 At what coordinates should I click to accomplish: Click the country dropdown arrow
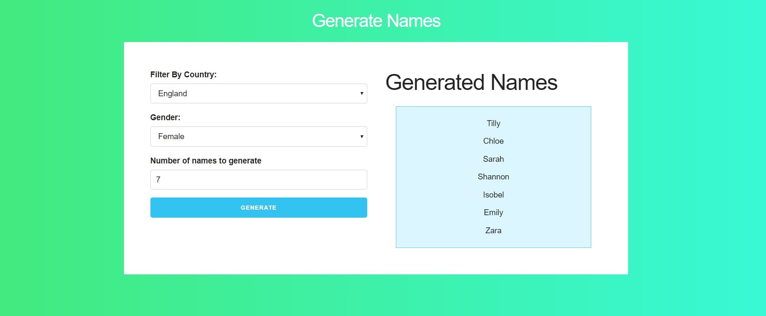pyautogui.click(x=361, y=93)
